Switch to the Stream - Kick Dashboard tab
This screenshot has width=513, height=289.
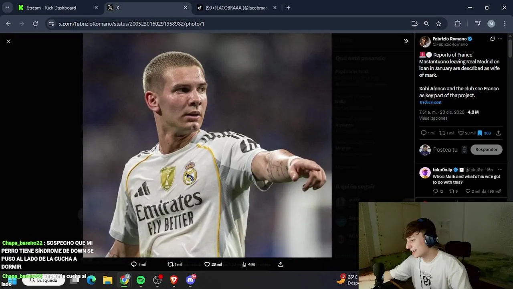[56, 8]
